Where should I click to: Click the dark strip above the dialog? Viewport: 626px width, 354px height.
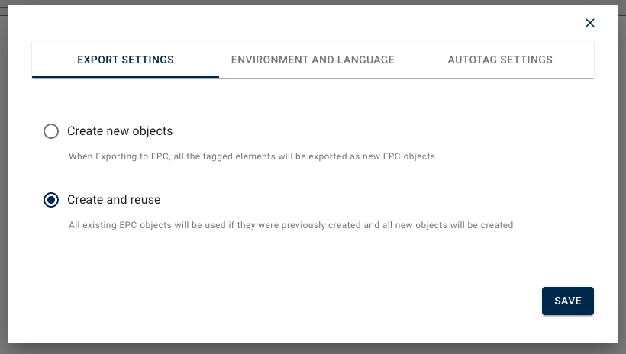point(313,2)
